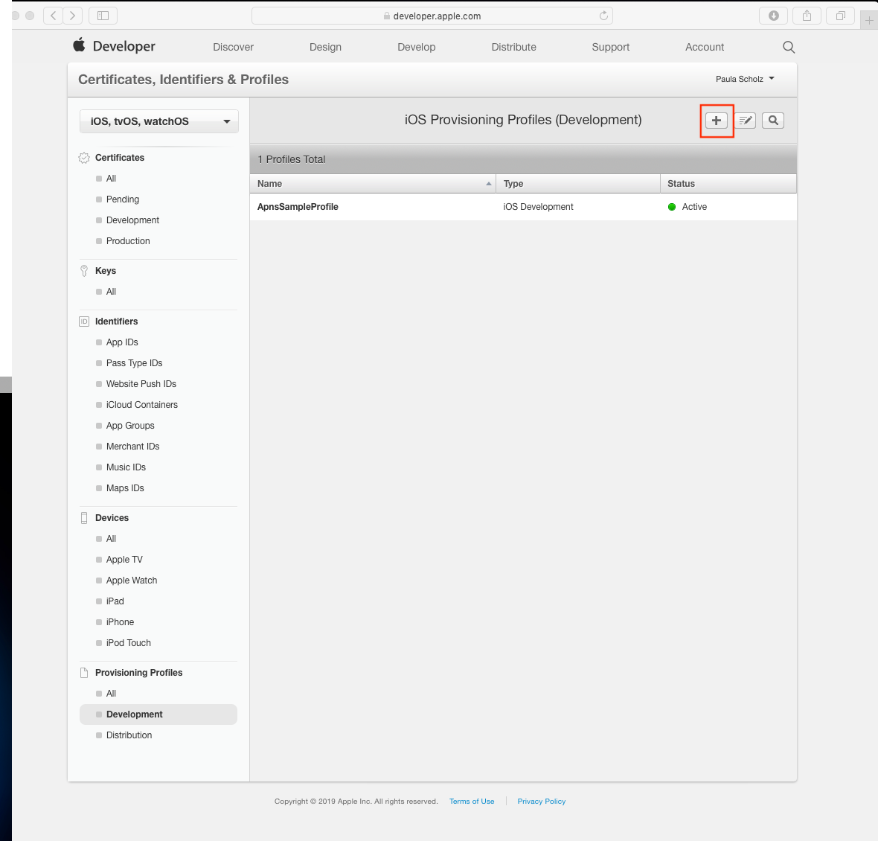Open App IDs

click(x=121, y=342)
